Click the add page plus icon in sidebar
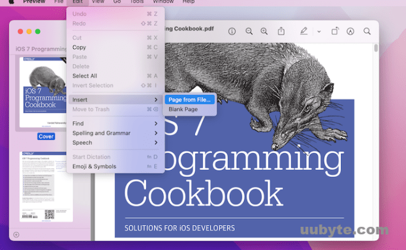The image size is (406, 250). point(16,234)
